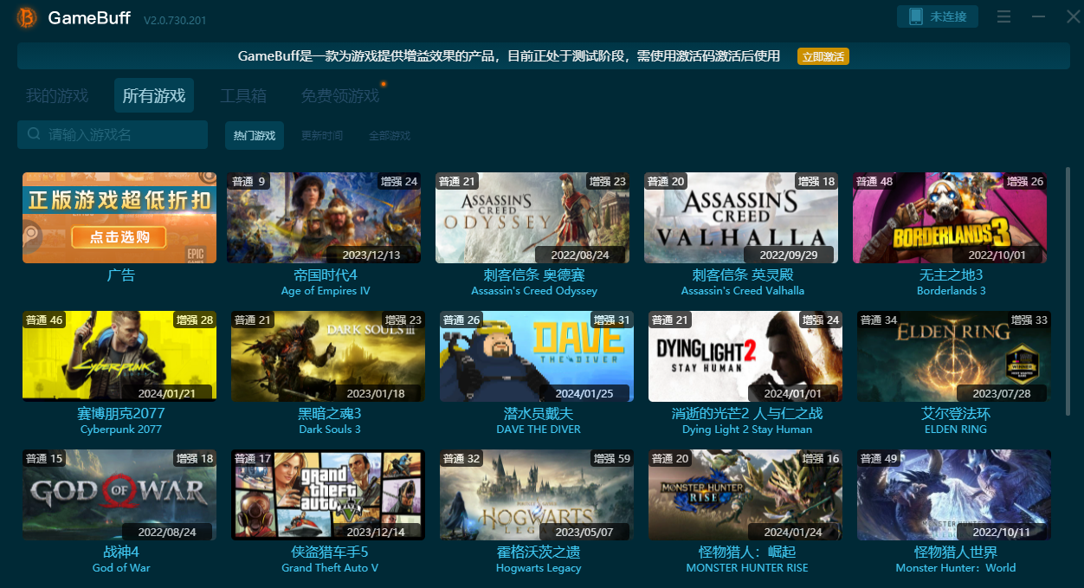Open the 免费领游戏 tab
The image size is (1084, 588).
coord(340,95)
